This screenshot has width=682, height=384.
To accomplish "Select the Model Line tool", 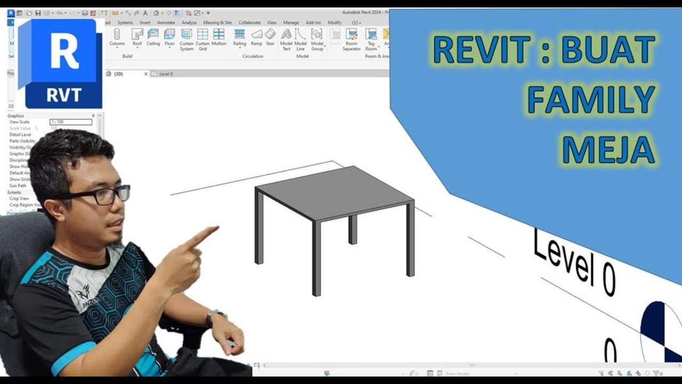I will tap(301, 39).
